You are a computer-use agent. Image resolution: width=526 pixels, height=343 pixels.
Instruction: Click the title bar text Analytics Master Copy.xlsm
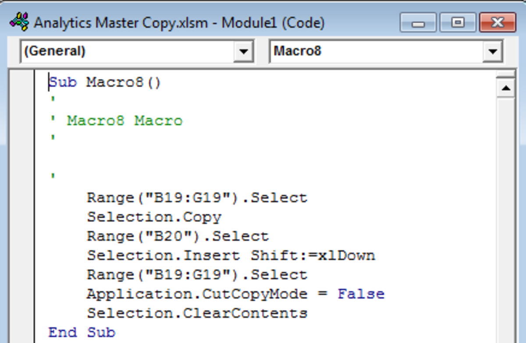click(x=121, y=22)
